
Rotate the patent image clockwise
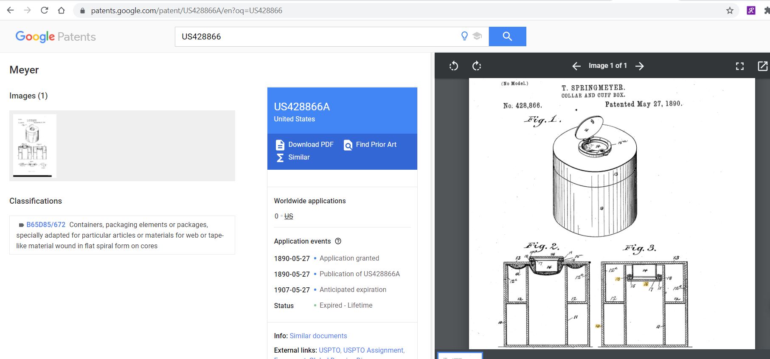coord(477,66)
